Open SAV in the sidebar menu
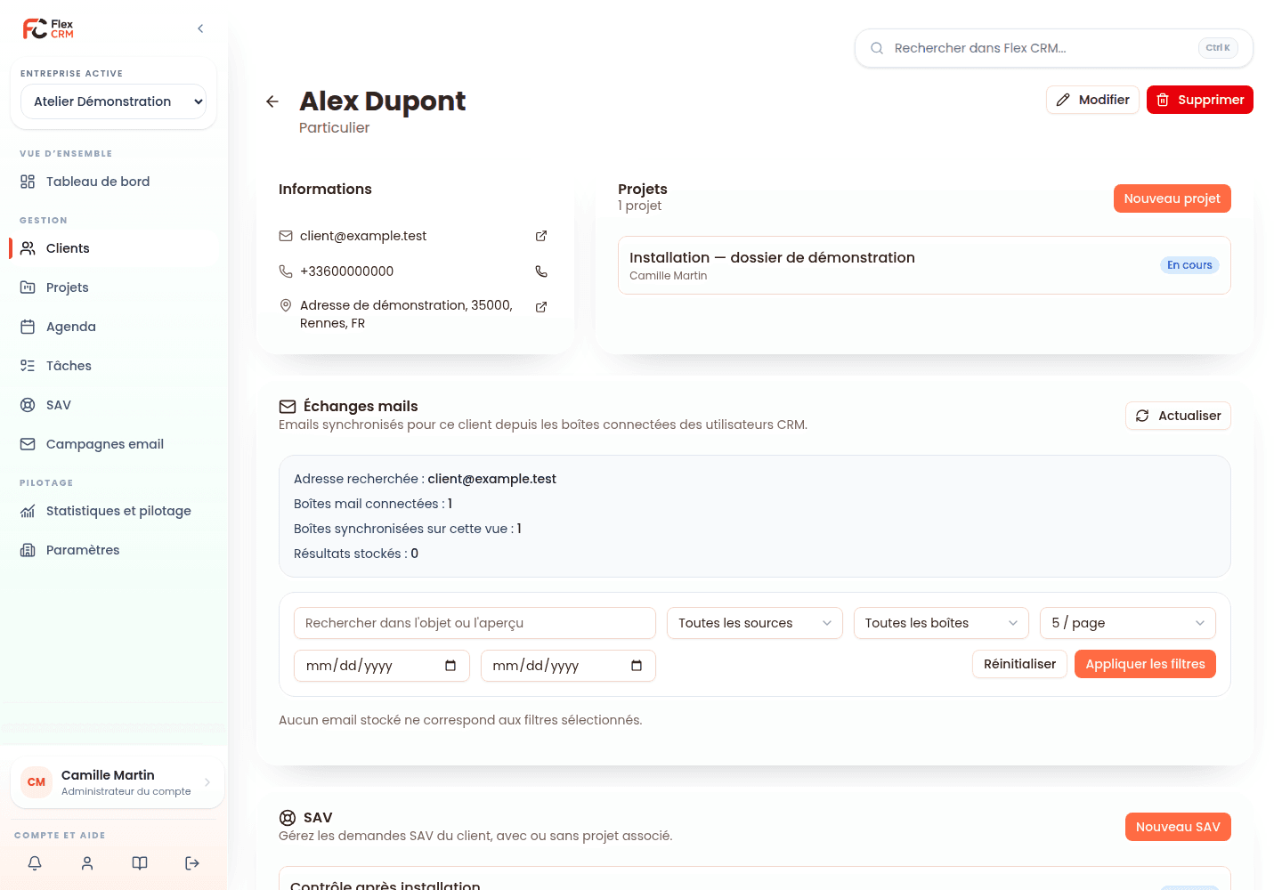Screen dimensions: 1282x890 coord(113,405)
